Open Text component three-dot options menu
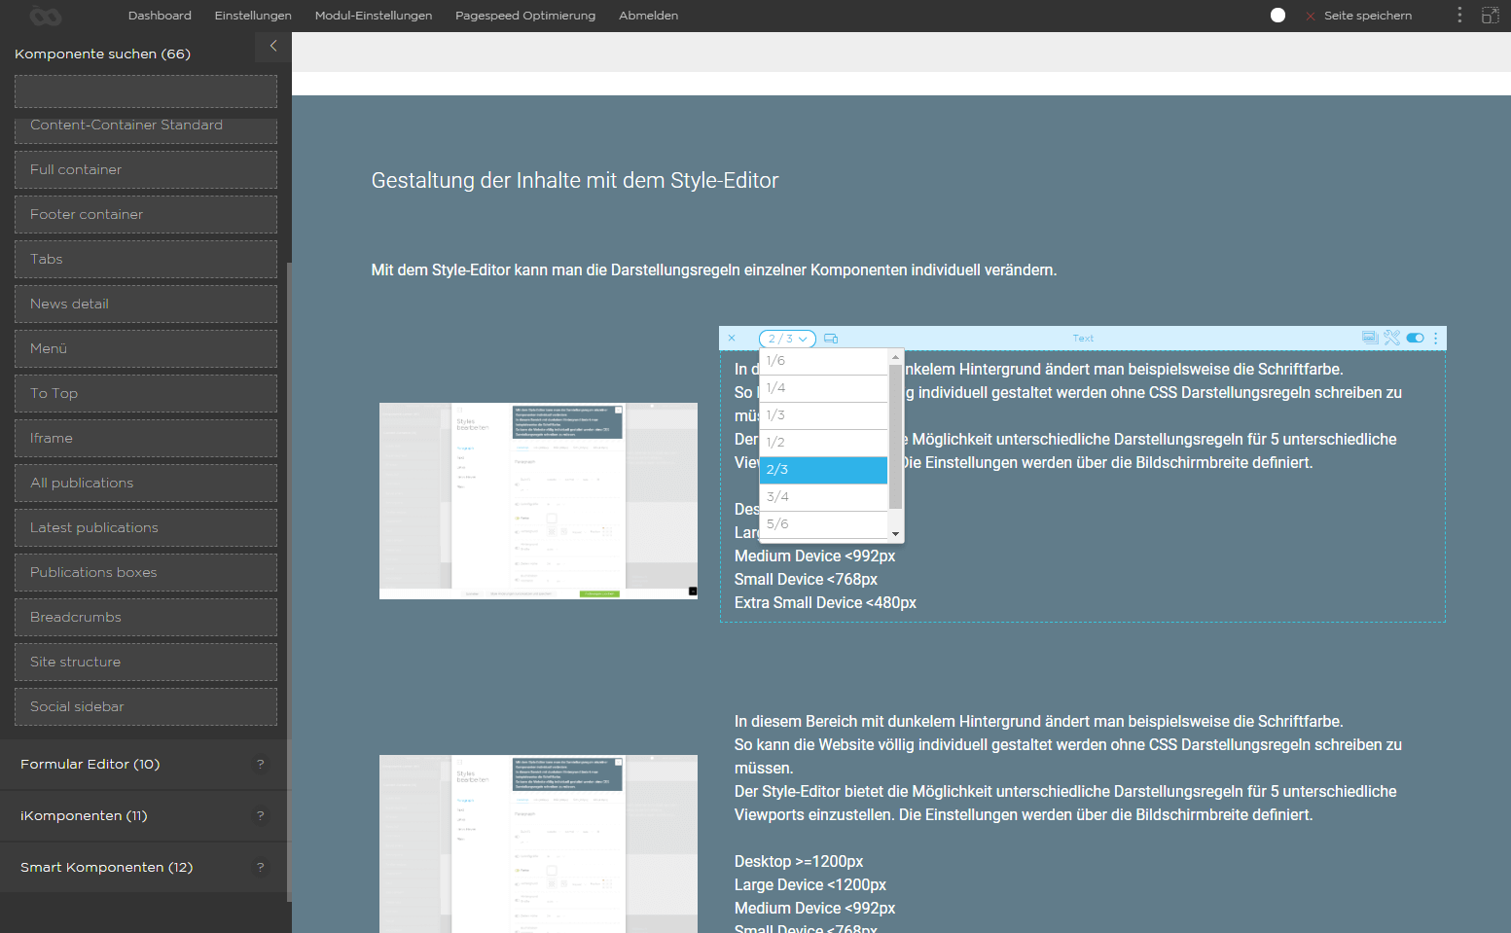This screenshot has height=933, width=1511. pyautogui.click(x=1436, y=338)
